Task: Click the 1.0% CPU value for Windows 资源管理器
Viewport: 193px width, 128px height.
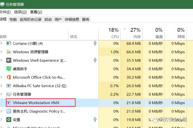Action: click(x=114, y=52)
